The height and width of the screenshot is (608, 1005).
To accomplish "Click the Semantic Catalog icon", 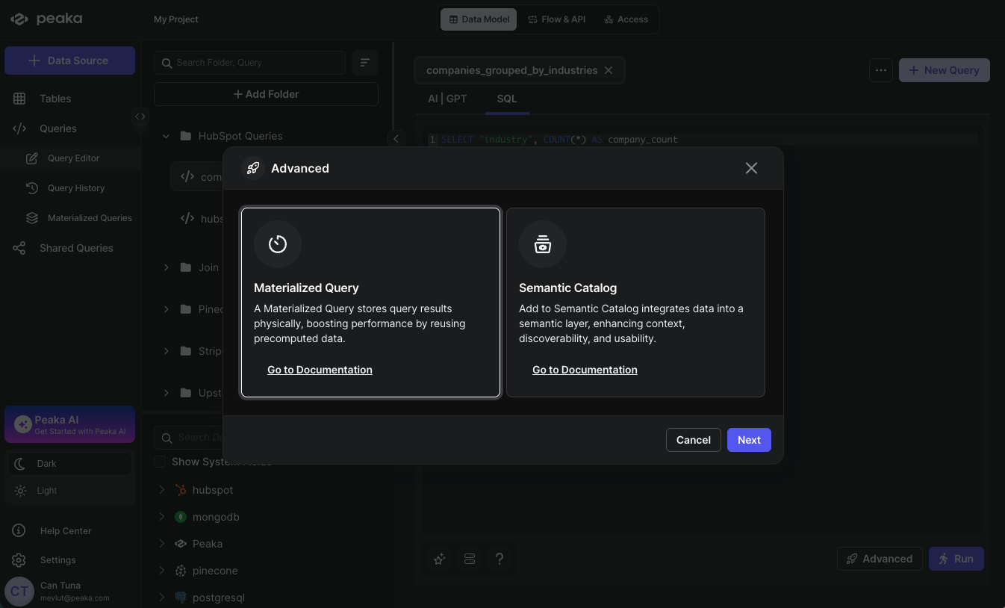I will tap(543, 244).
